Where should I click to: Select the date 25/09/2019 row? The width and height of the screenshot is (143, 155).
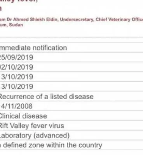tap(71, 57)
